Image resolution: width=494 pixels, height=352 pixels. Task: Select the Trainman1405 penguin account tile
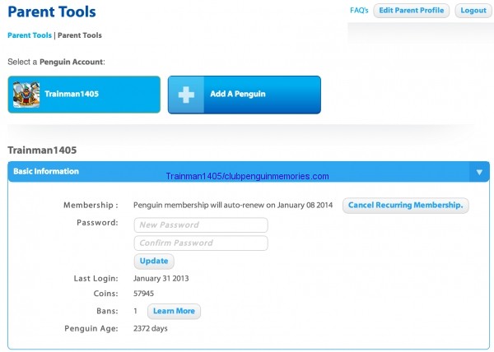click(x=84, y=95)
